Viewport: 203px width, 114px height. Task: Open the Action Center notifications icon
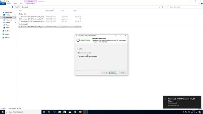200,112
